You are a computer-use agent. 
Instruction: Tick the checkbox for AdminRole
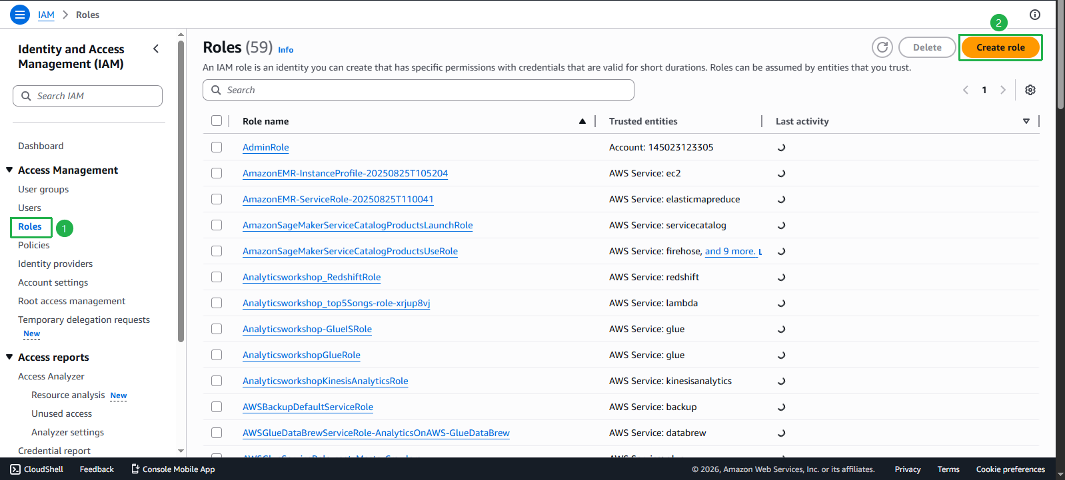(x=217, y=147)
